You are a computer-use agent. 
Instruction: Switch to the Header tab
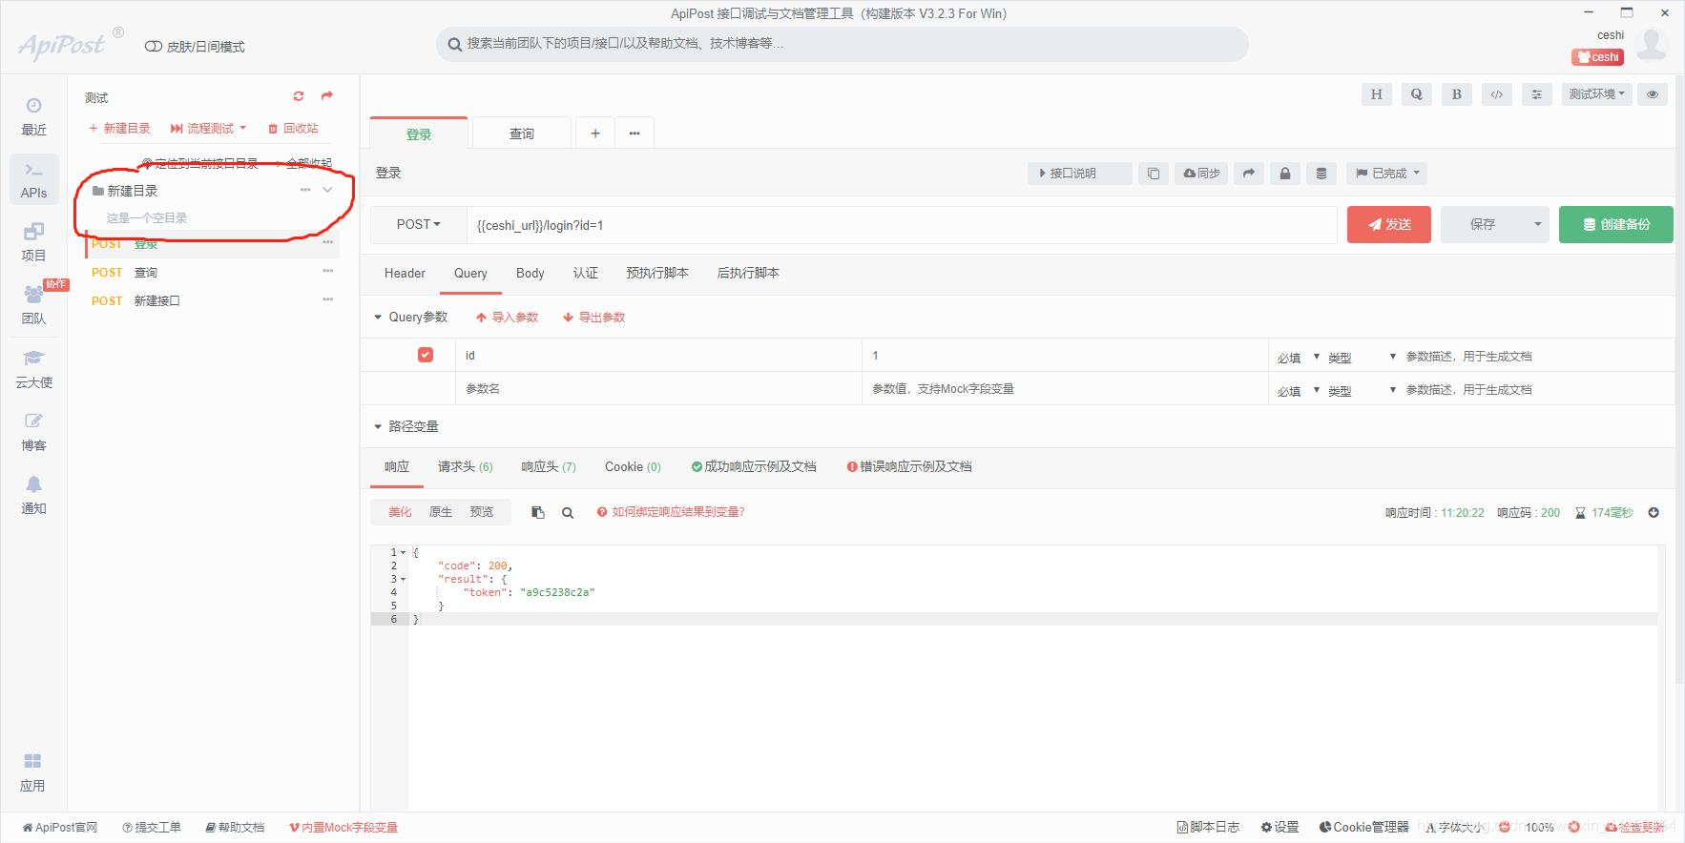(x=405, y=274)
